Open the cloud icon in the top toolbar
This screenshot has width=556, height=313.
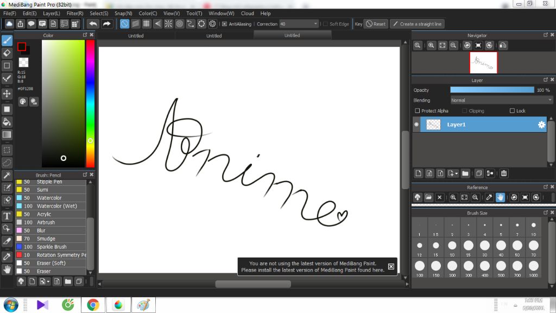click(x=9, y=24)
